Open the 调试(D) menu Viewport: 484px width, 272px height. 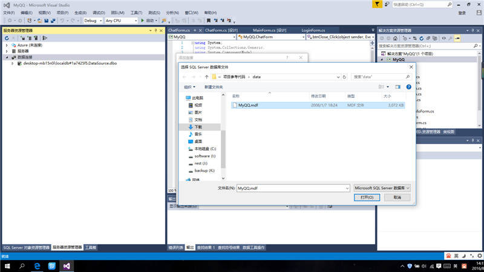point(98,12)
